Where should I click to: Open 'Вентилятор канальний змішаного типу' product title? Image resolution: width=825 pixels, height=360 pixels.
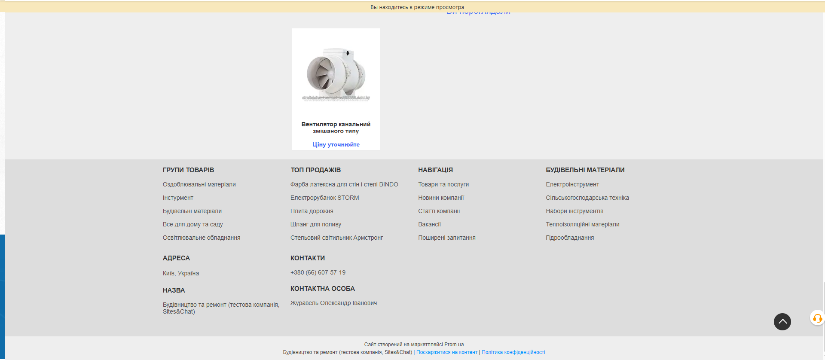[336, 128]
